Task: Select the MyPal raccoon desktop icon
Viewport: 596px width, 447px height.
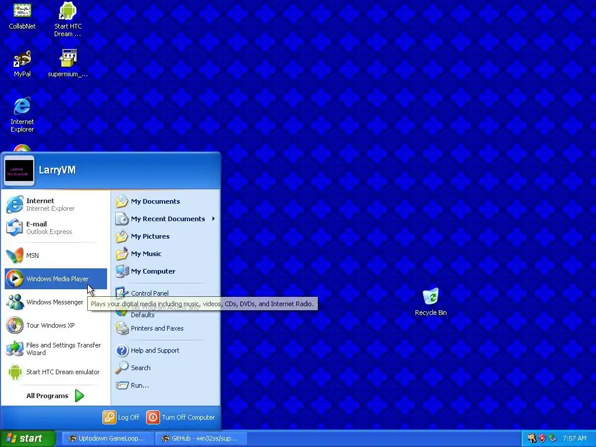Action: [22, 63]
